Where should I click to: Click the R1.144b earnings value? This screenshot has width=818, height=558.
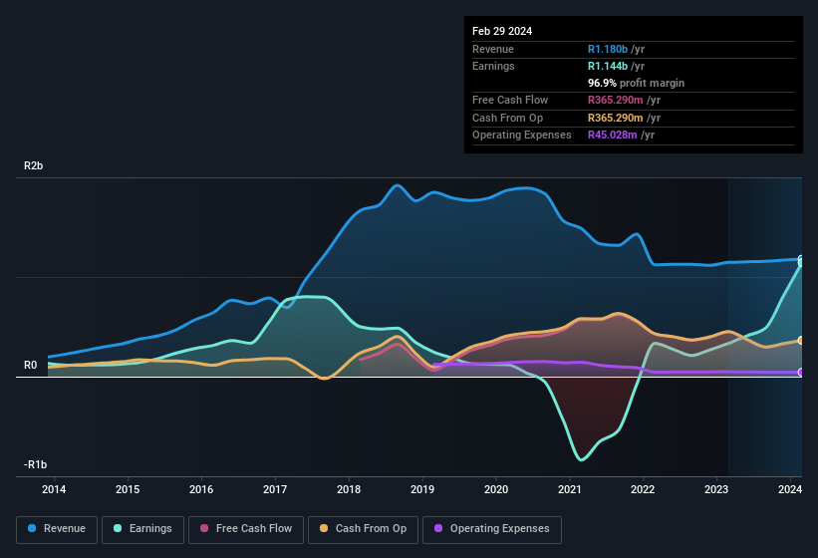pos(608,66)
